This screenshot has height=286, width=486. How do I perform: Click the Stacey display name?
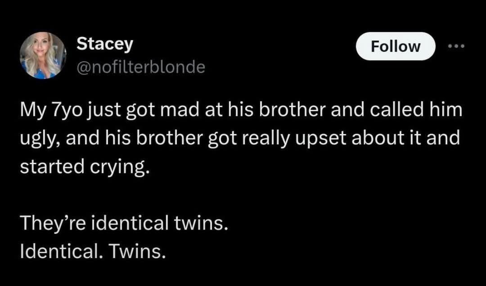tap(105, 44)
